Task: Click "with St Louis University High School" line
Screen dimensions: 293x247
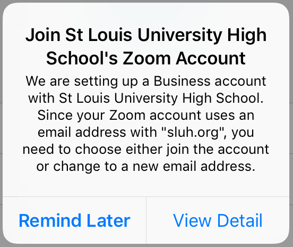Action: (146, 98)
